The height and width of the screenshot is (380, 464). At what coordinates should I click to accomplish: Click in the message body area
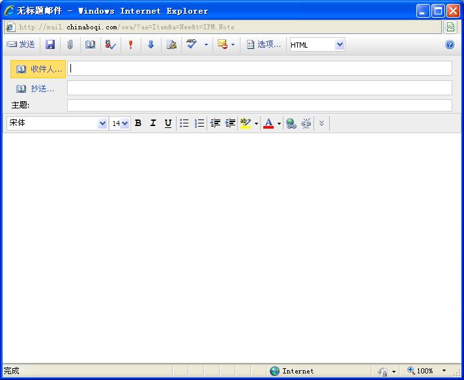(x=232, y=247)
